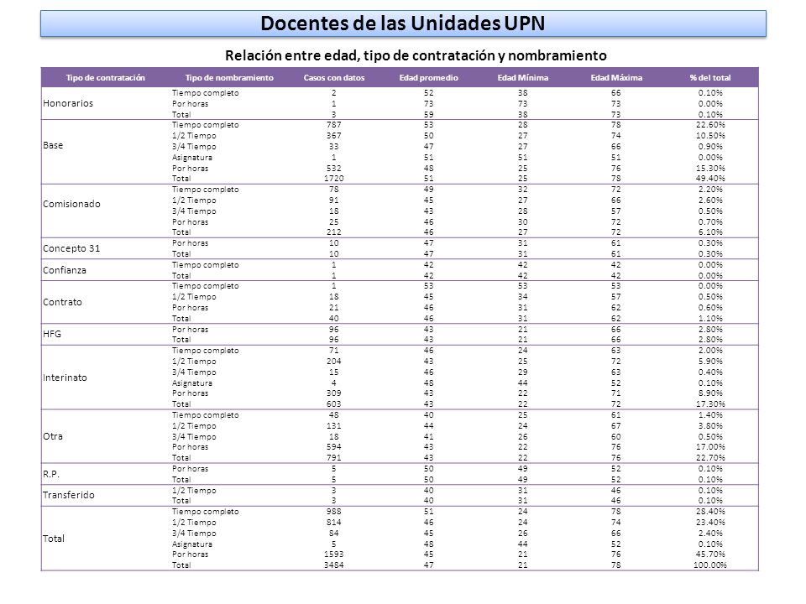Click '1/2 Tiempo' in the Transferido group
The width and height of the screenshot is (806, 604).
coord(194,491)
